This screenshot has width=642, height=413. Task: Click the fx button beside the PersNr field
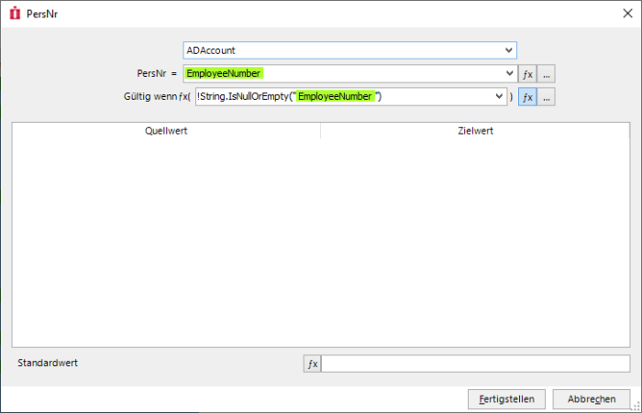(x=527, y=74)
